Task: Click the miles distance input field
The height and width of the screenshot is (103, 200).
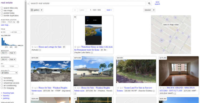Action: [4, 22]
